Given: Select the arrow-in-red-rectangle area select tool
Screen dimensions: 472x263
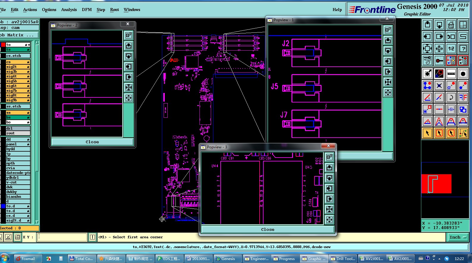Looking at the screenshot, I should 439,133.
